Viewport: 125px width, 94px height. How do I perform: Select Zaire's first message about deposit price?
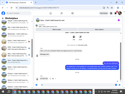[x=61, y=51]
